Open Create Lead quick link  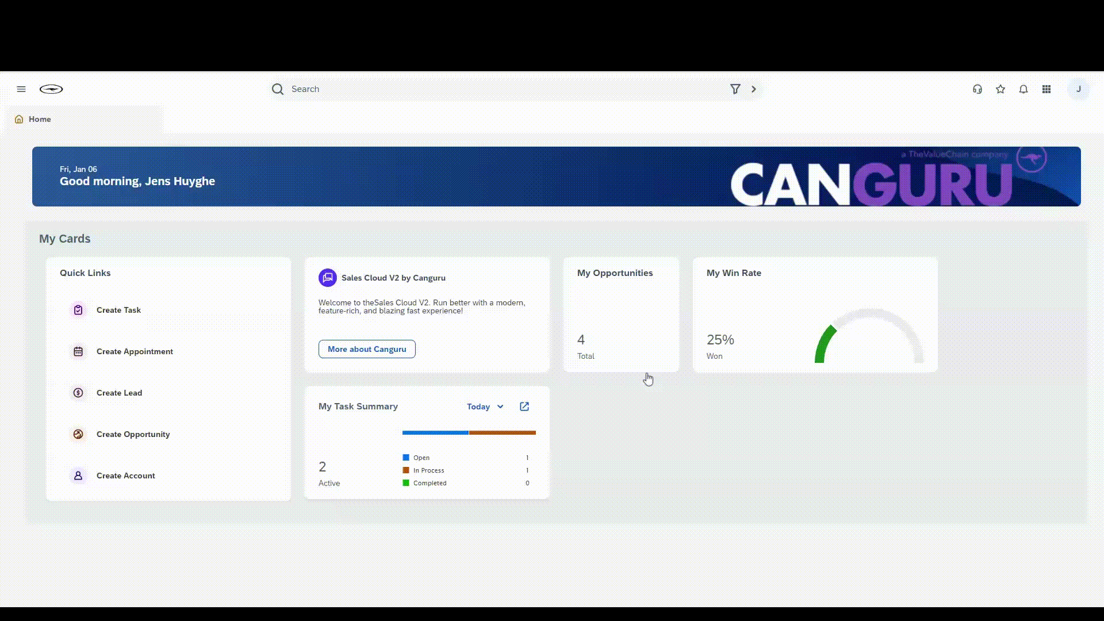pyautogui.click(x=119, y=393)
